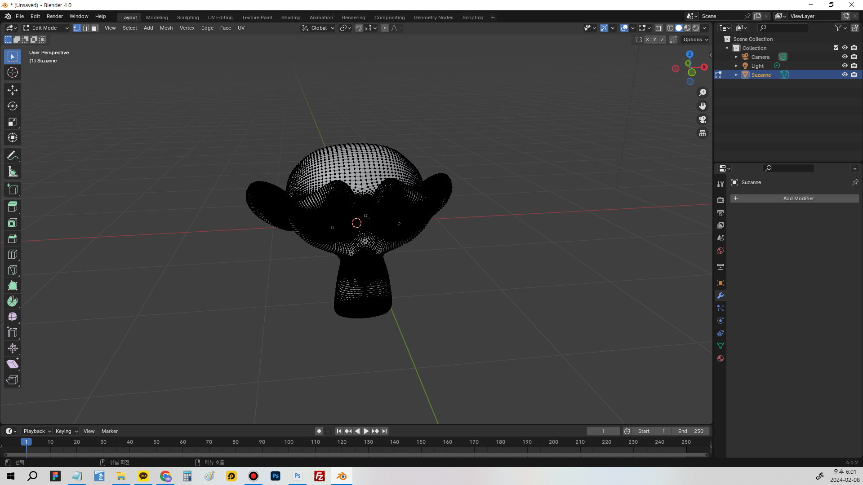Open the Render properties tab
The width and height of the screenshot is (863, 485).
point(721,200)
